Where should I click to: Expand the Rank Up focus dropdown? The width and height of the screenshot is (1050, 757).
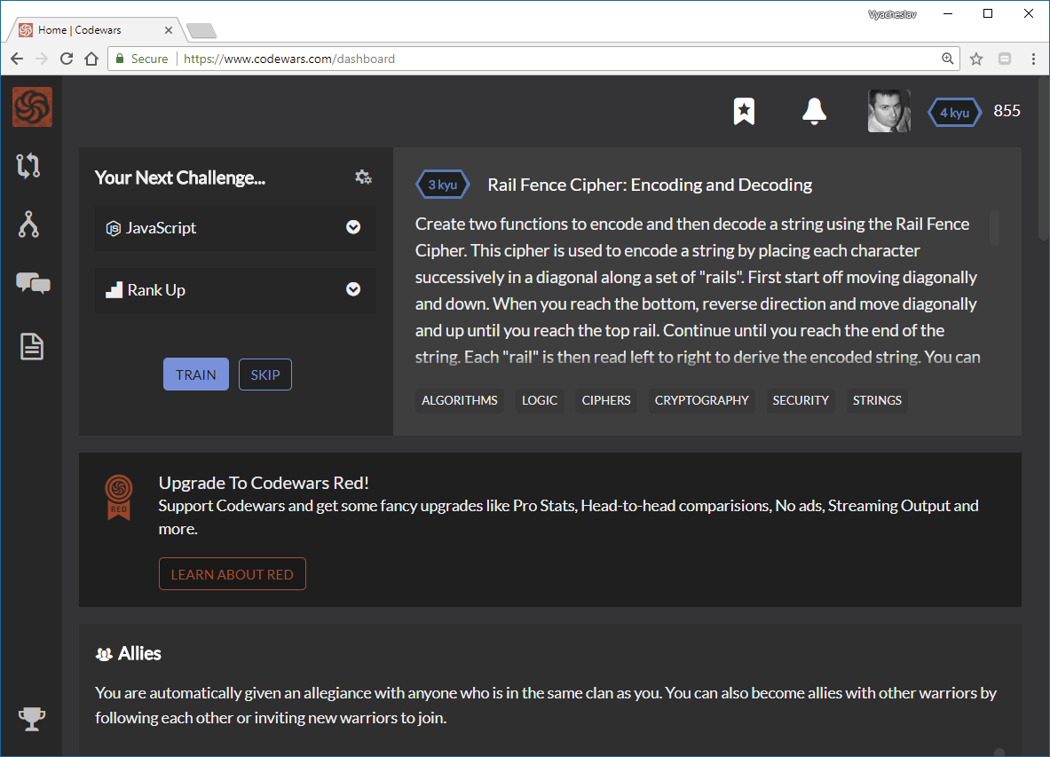(x=235, y=290)
